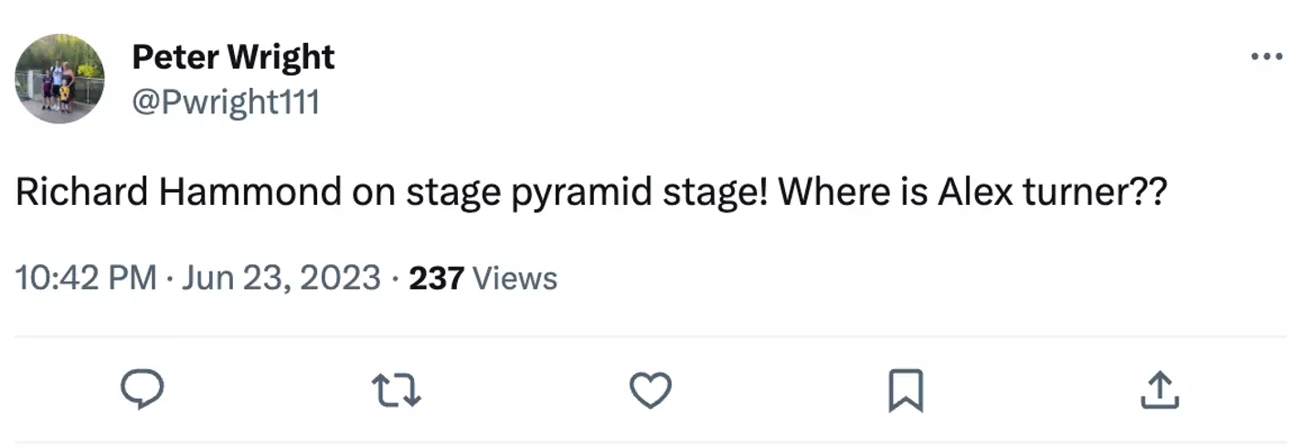Open the @Pwright111 handle link
The image size is (1316, 448).
(x=226, y=102)
